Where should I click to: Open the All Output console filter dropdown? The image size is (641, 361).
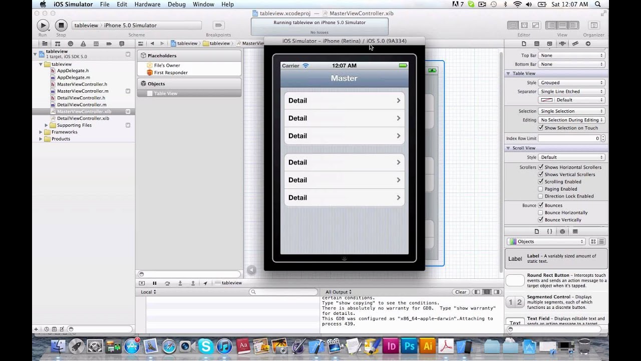pos(339,292)
